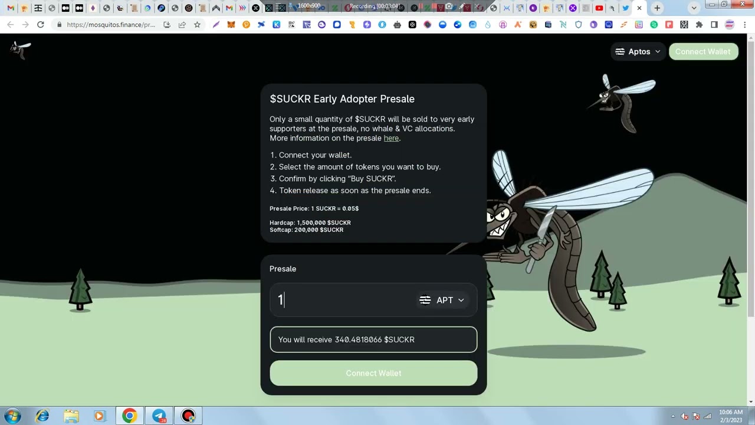This screenshot has width=755, height=425.
Task: Launch Internet Explorer from the taskbar
Action: pyautogui.click(x=42, y=416)
